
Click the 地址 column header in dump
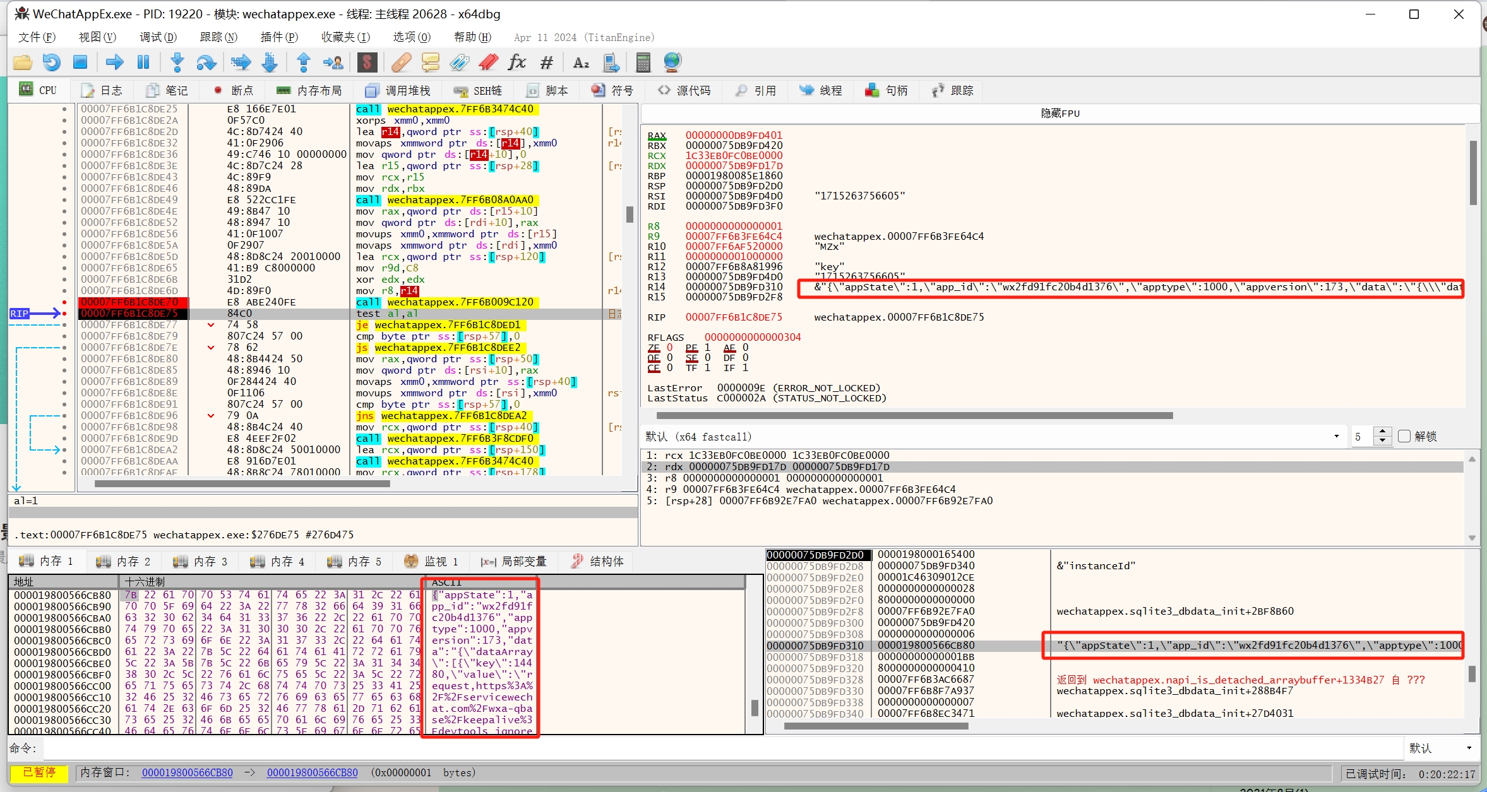64,581
